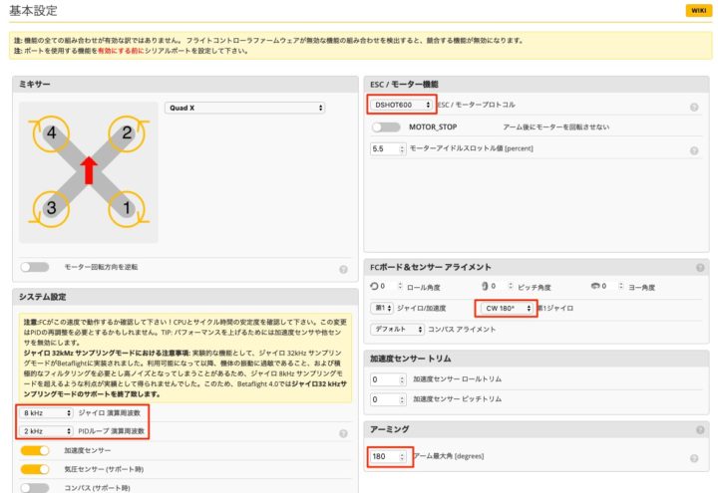Turn off the accelerometer (加速度センサー) switch
718x493 pixels.
tap(35, 450)
